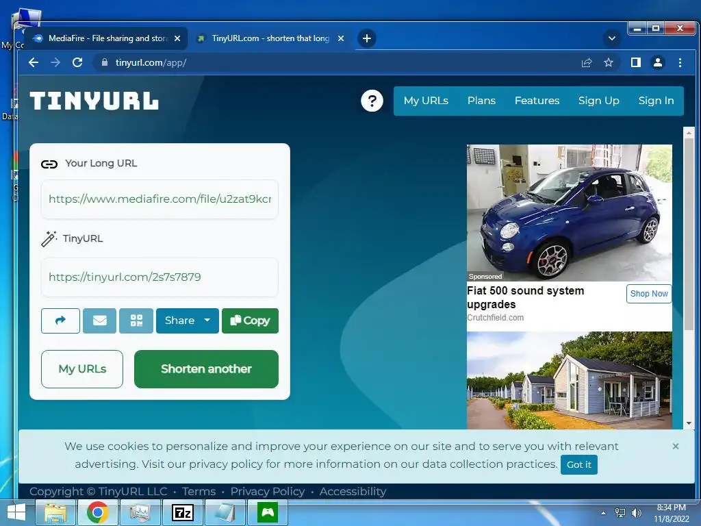Copy the shortened URL

click(x=250, y=321)
